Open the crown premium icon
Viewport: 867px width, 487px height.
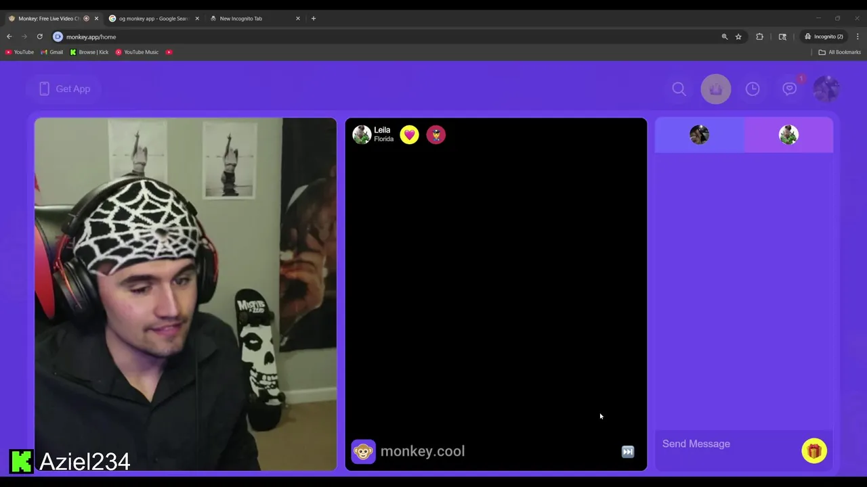[716, 89]
